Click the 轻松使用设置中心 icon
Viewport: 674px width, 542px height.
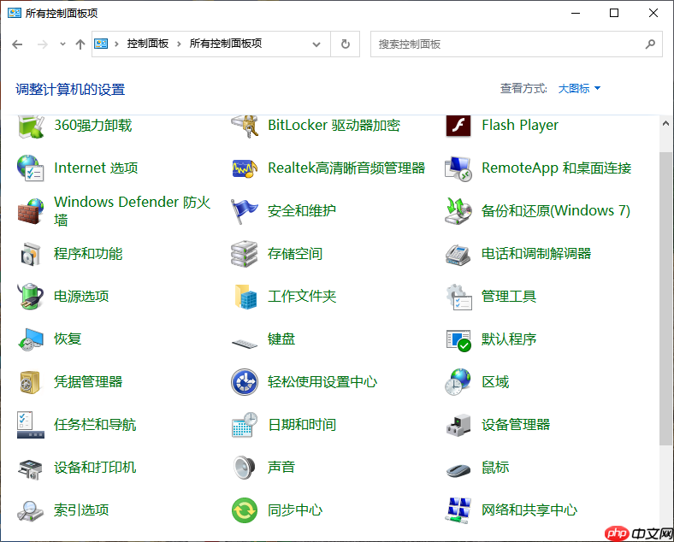tap(245, 382)
